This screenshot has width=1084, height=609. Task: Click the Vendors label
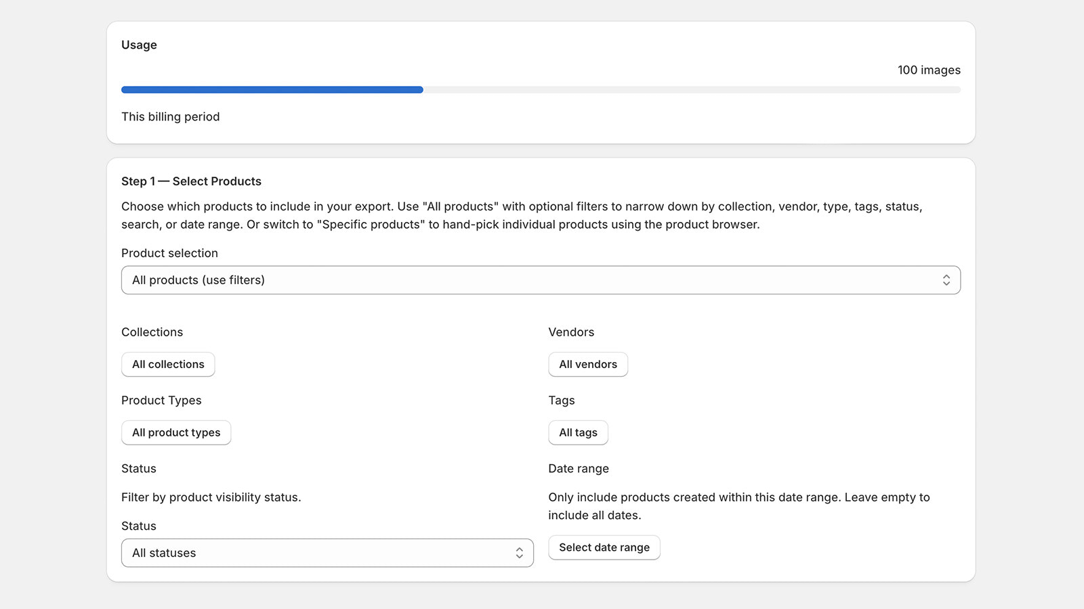(x=571, y=332)
